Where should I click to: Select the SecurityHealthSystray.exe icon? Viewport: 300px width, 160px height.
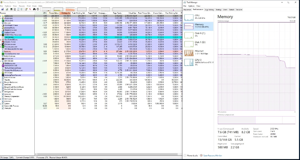3,70
